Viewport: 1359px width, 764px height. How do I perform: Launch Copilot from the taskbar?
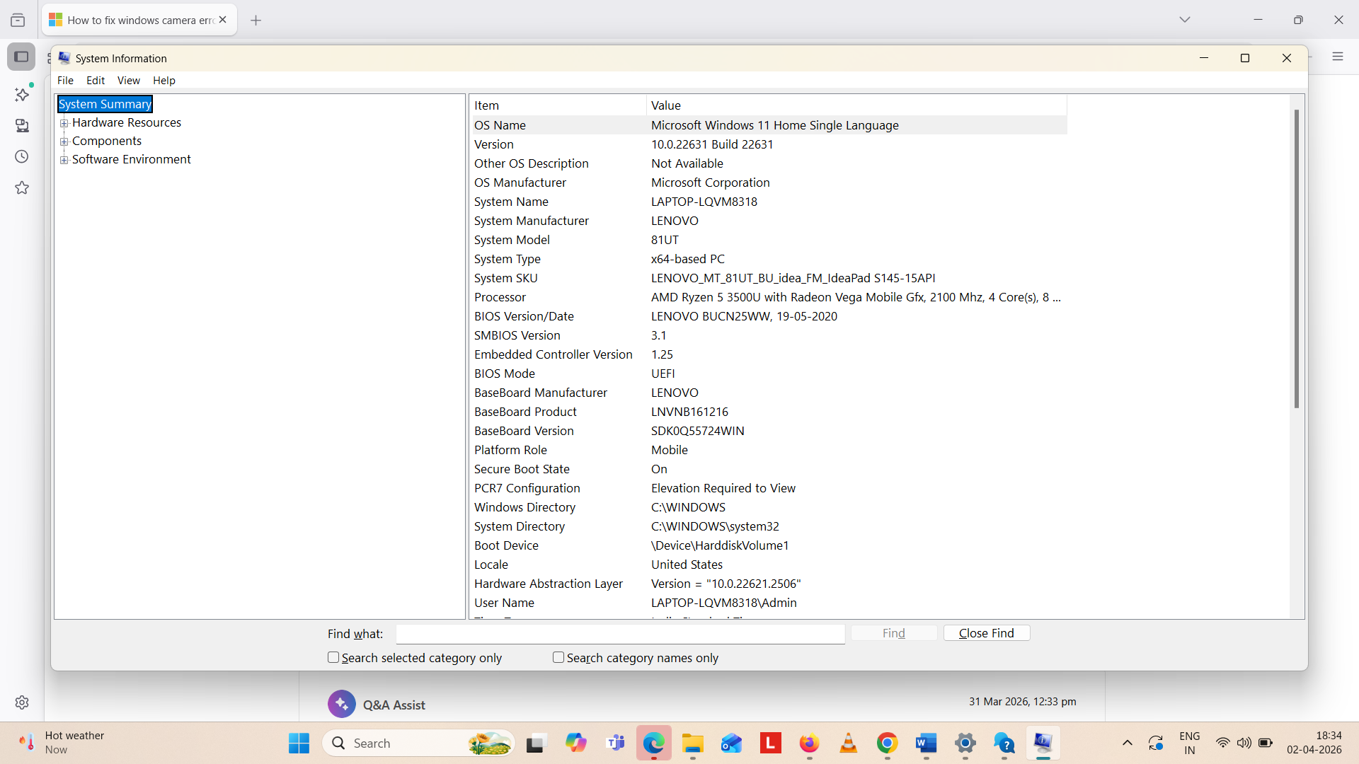(x=575, y=743)
